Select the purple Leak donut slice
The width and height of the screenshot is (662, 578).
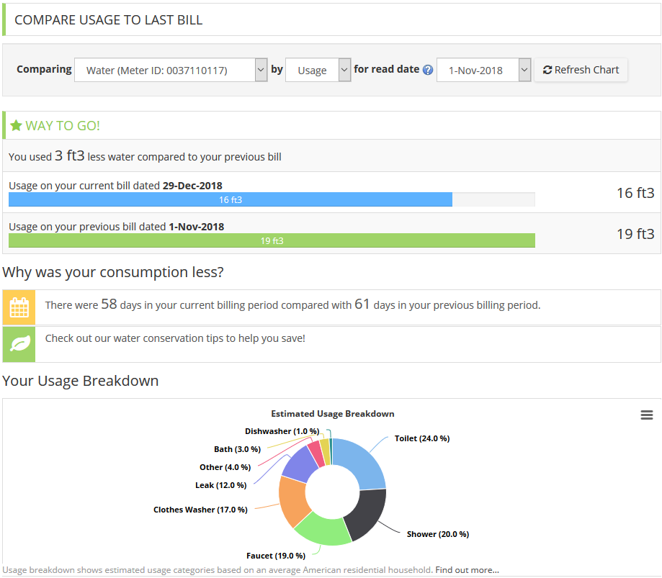click(300, 466)
